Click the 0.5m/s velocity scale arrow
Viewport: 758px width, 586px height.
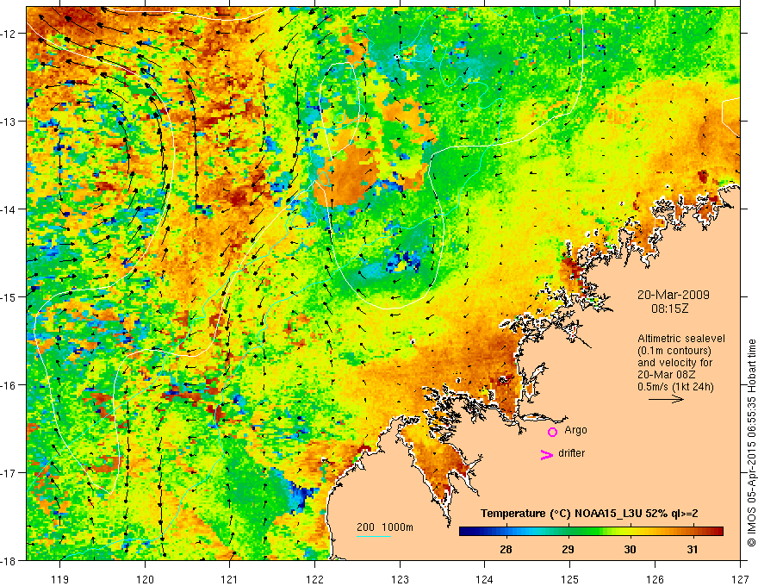pos(666,399)
